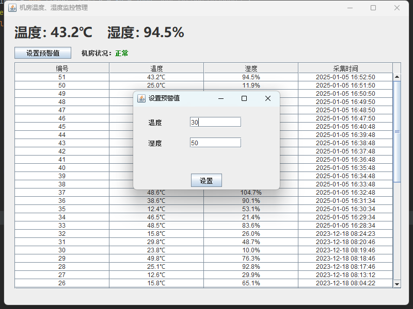Click the 10.0% humidity cell

point(251,250)
